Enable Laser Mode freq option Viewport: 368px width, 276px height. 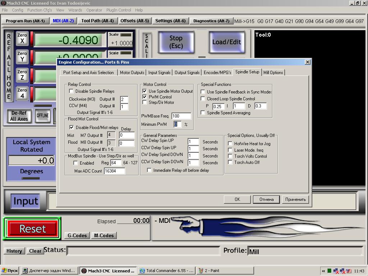click(230, 150)
